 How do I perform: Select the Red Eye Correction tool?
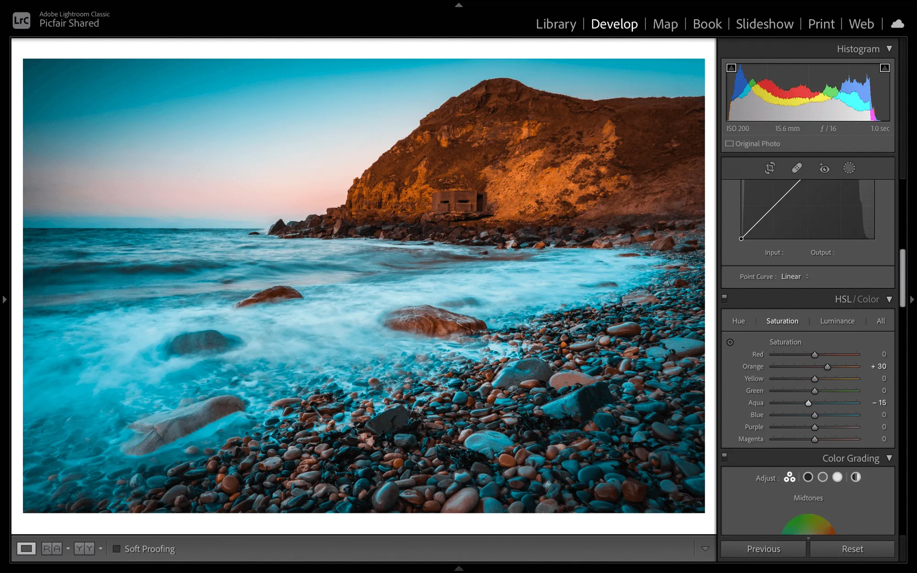(x=824, y=168)
